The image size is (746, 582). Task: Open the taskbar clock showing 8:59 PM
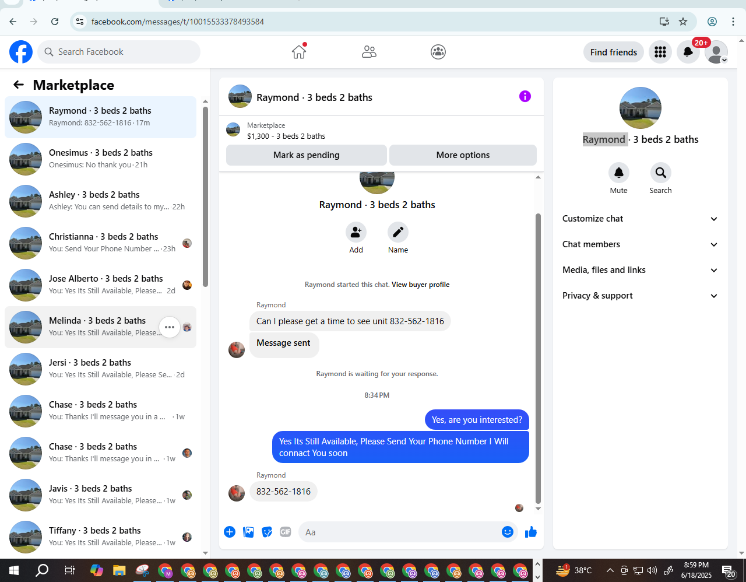(x=696, y=570)
